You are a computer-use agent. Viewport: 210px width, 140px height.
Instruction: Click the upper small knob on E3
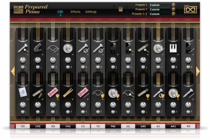pos(83,67)
